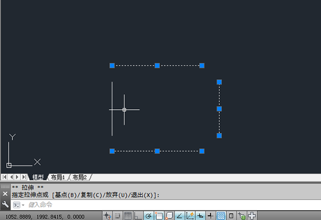
Task: Jump to first layout tab arrow
Action: click(x=4, y=177)
